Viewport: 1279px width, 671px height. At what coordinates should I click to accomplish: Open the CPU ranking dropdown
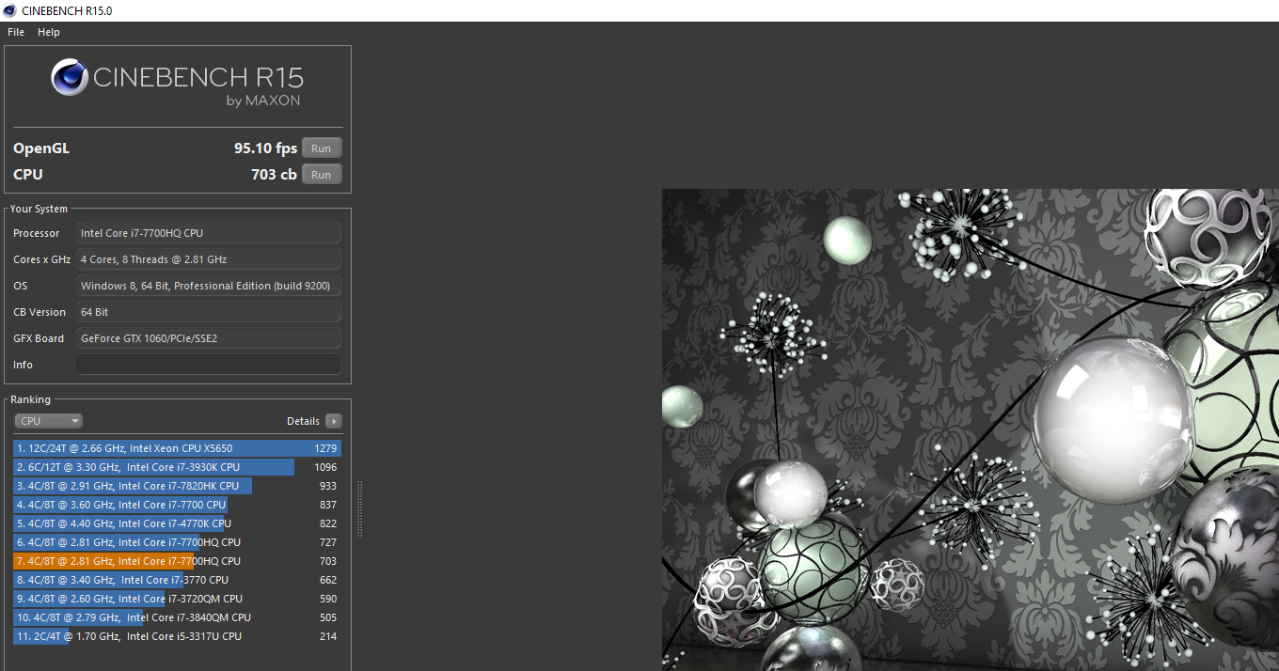point(48,421)
